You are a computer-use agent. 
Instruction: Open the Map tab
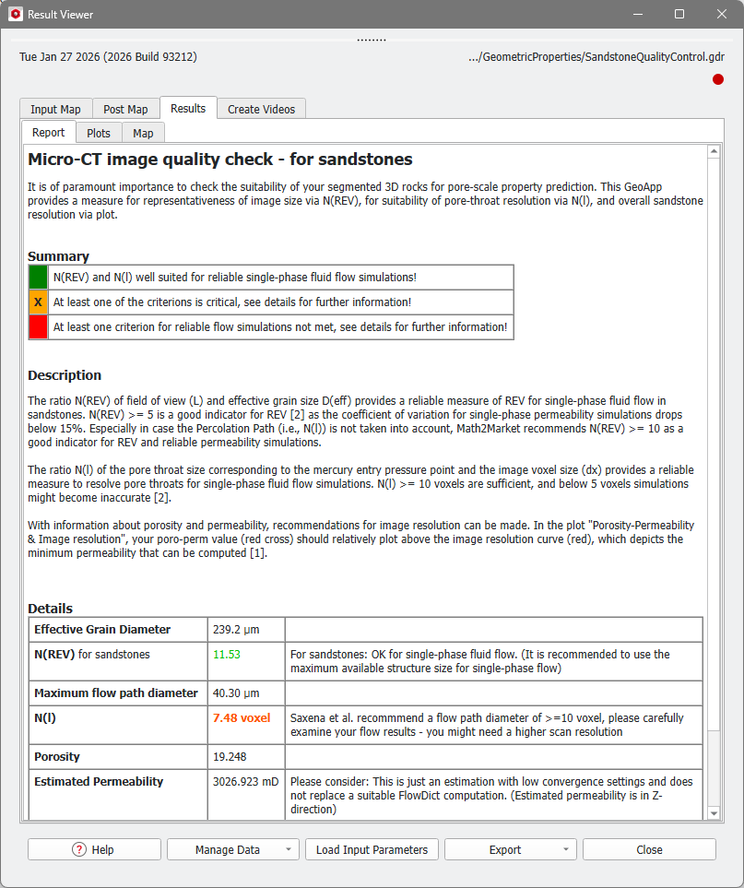[143, 132]
